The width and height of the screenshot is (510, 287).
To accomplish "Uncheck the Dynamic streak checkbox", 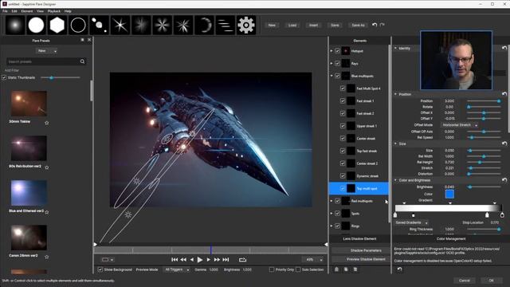I will pyautogui.click(x=343, y=175).
